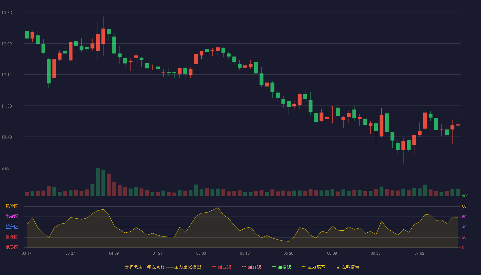This screenshot has height=275, width=481.
Task: Click the 拉升区 zone label
Action: [12, 227]
